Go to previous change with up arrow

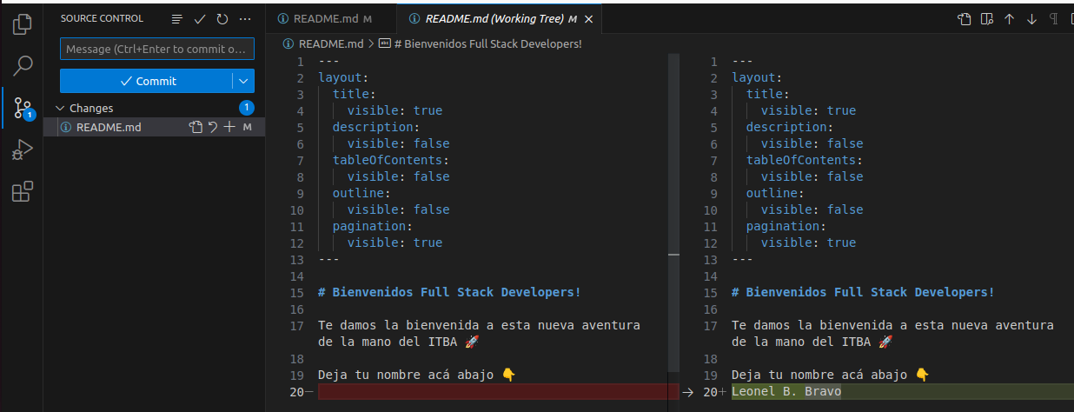(x=1009, y=19)
